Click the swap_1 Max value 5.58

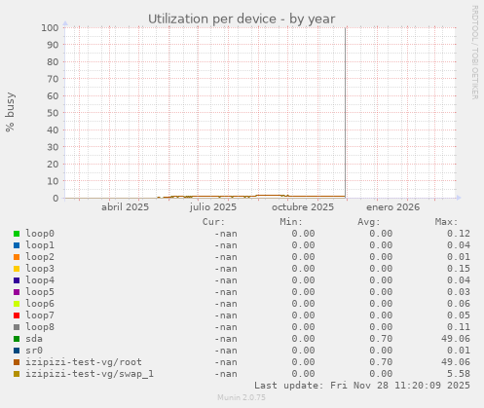(459, 374)
